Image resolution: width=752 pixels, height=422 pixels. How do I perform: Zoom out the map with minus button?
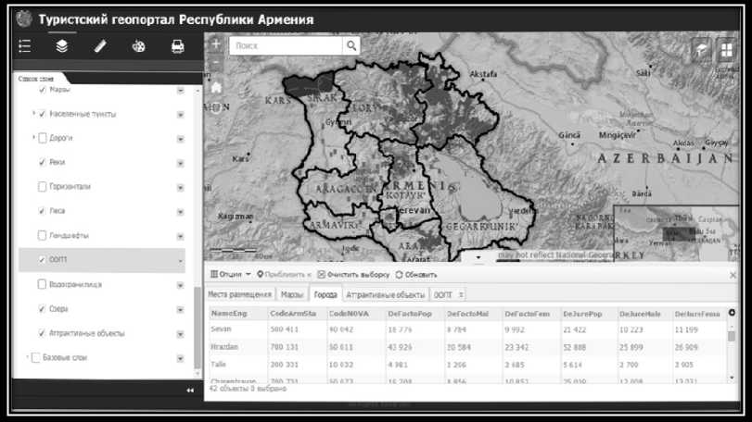(216, 63)
